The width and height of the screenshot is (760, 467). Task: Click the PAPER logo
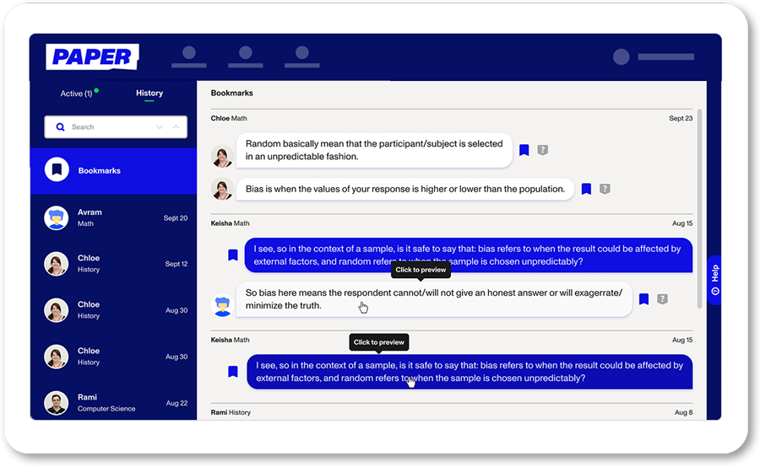[x=92, y=57]
